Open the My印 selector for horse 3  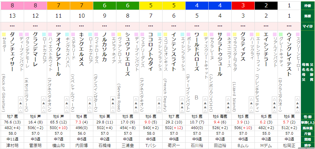pos(243,26)
